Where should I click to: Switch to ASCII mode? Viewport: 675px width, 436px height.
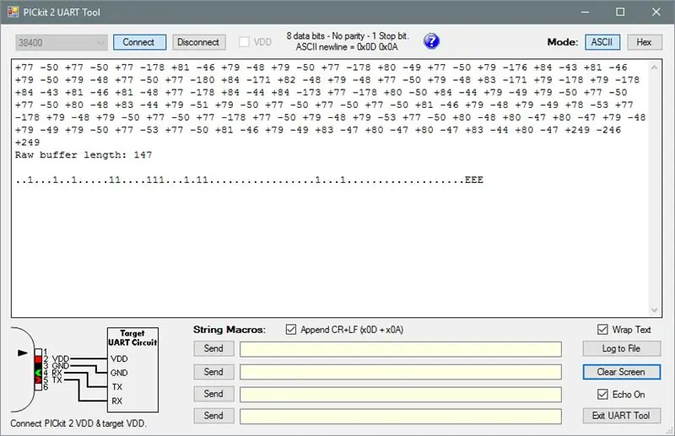602,42
